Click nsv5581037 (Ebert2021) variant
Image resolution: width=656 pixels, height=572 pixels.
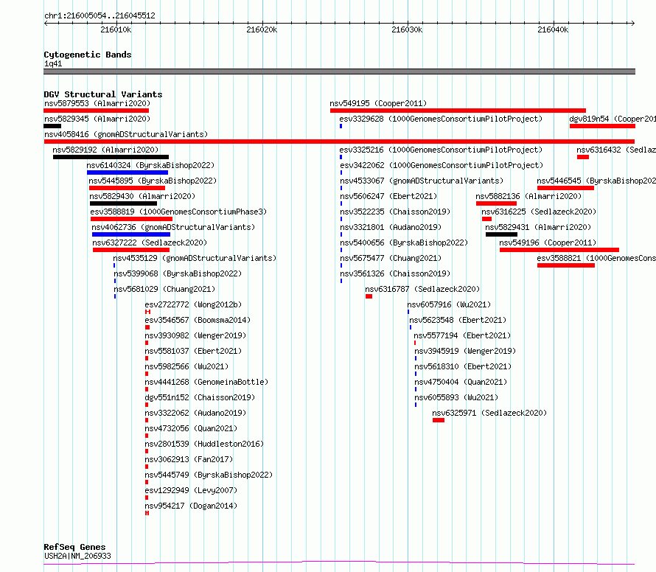pyautogui.click(x=193, y=351)
